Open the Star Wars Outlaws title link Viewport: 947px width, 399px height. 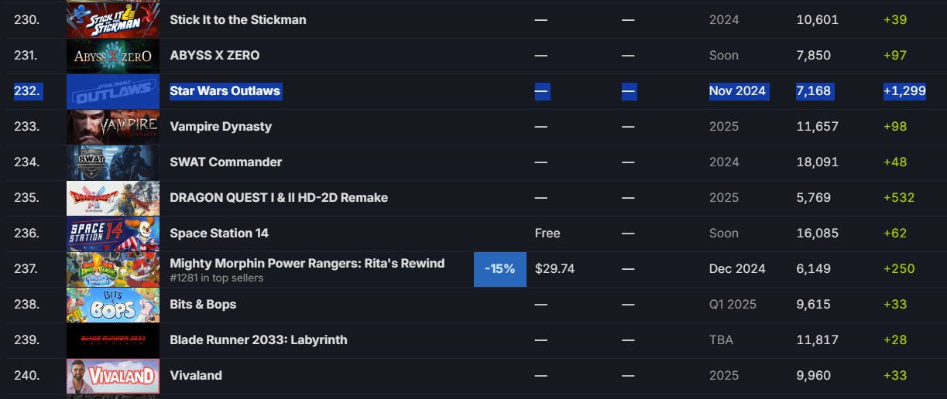(225, 91)
